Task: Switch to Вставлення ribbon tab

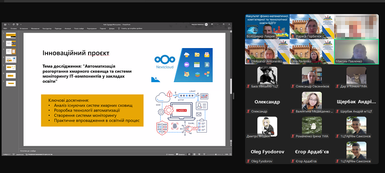Action: (x=24, y=29)
